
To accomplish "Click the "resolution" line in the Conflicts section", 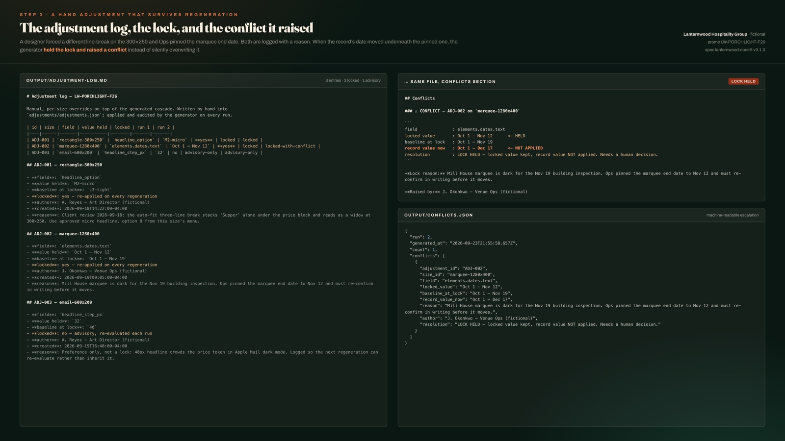I will click(x=531, y=154).
